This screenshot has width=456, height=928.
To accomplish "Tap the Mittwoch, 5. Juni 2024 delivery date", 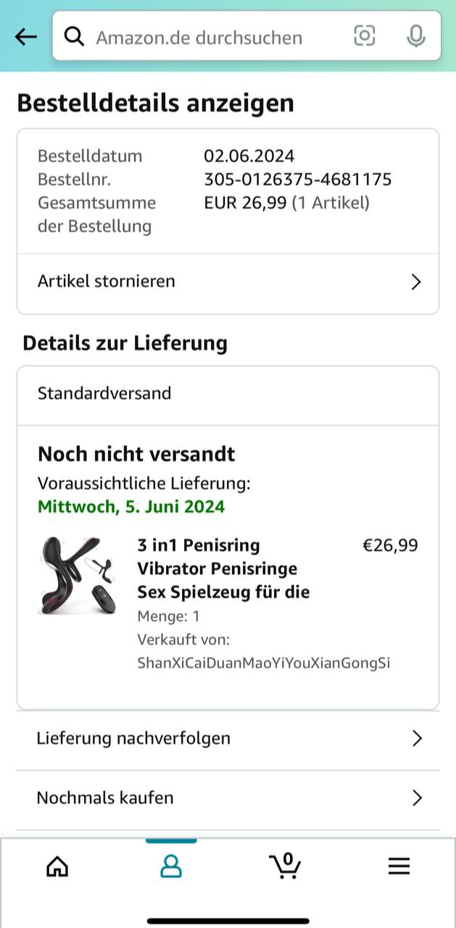I will [x=131, y=506].
